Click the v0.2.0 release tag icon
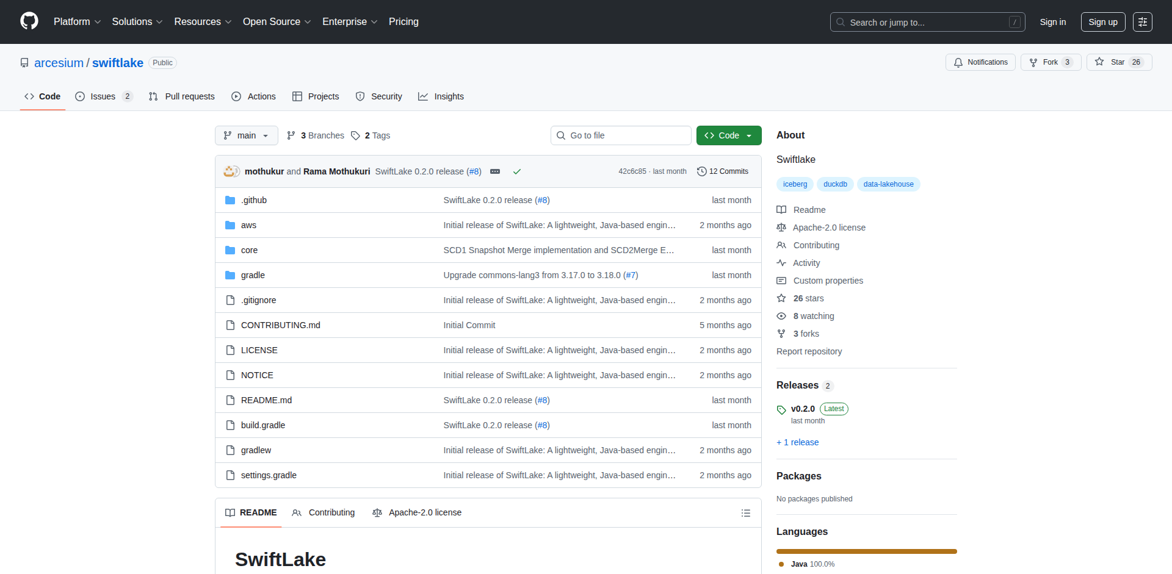Screen dimensions: 1172x574 pyautogui.click(x=781, y=409)
